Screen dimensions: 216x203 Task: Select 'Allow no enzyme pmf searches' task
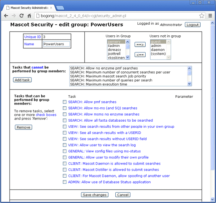click(x=129, y=68)
